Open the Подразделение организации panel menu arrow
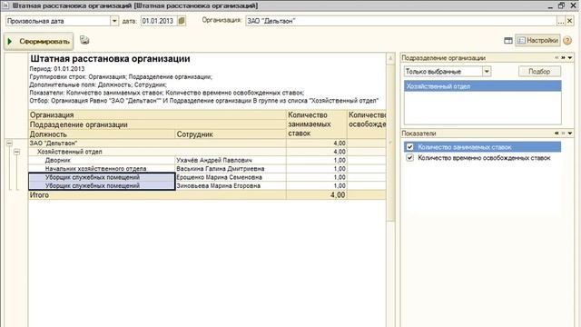 [x=570, y=58]
